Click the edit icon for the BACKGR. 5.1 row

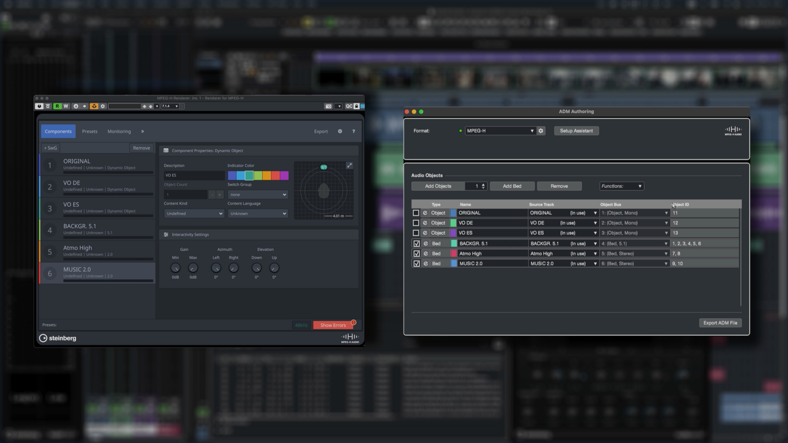point(426,243)
